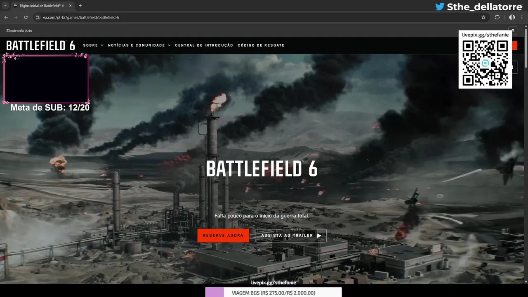Click the large BATTLEFIELD 6 hero title
The height and width of the screenshot is (297, 528).
(x=262, y=169)
